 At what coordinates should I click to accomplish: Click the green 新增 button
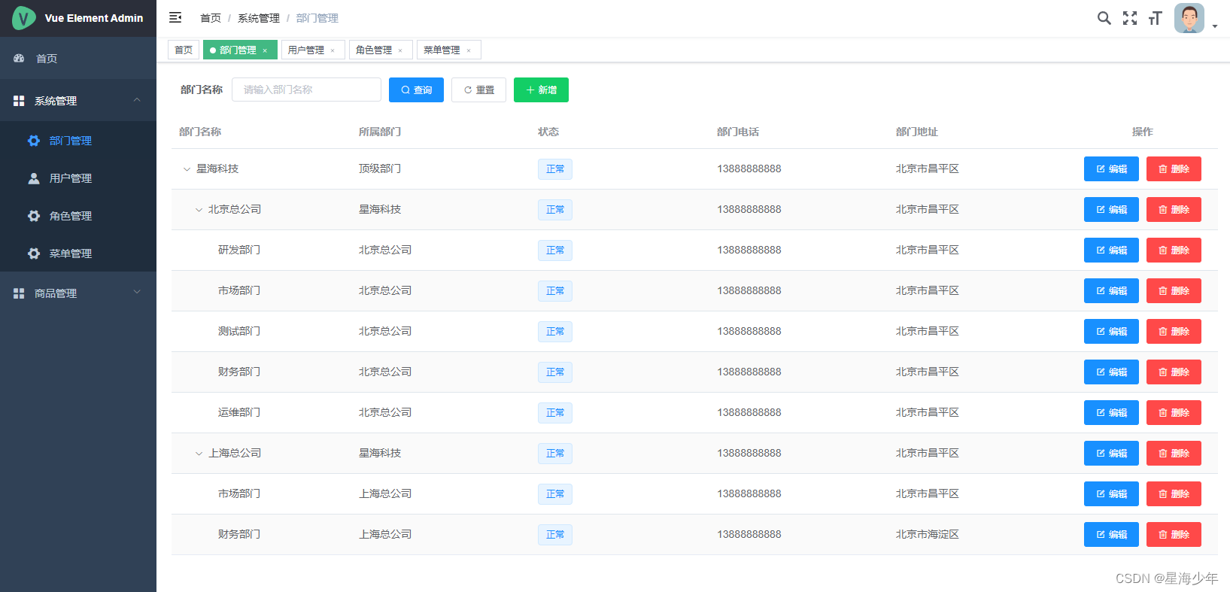tap(541, 90)
